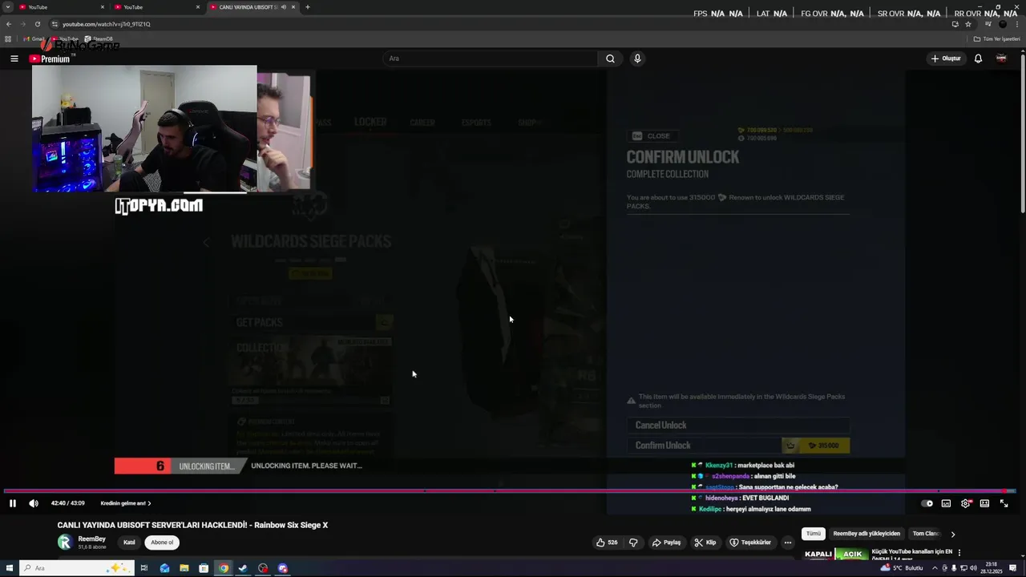Click the in-video Cancel Unlock button

(737, 426)
